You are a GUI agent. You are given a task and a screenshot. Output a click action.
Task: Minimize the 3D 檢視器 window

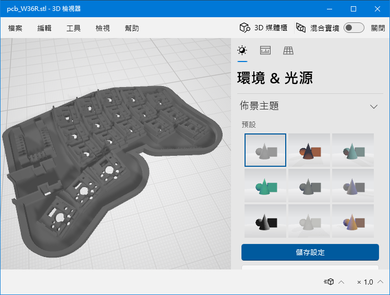click(330, 9)
